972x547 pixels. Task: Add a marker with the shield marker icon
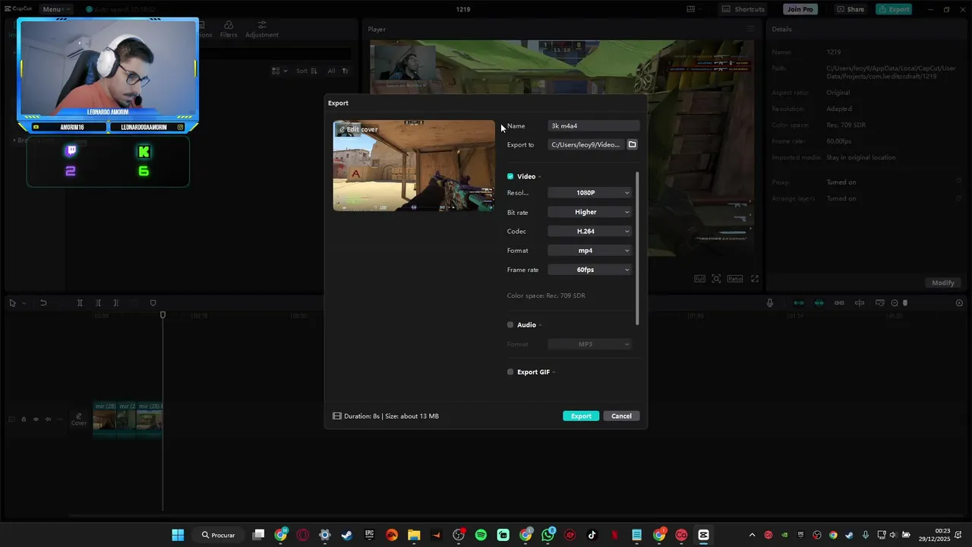point(153,303)
